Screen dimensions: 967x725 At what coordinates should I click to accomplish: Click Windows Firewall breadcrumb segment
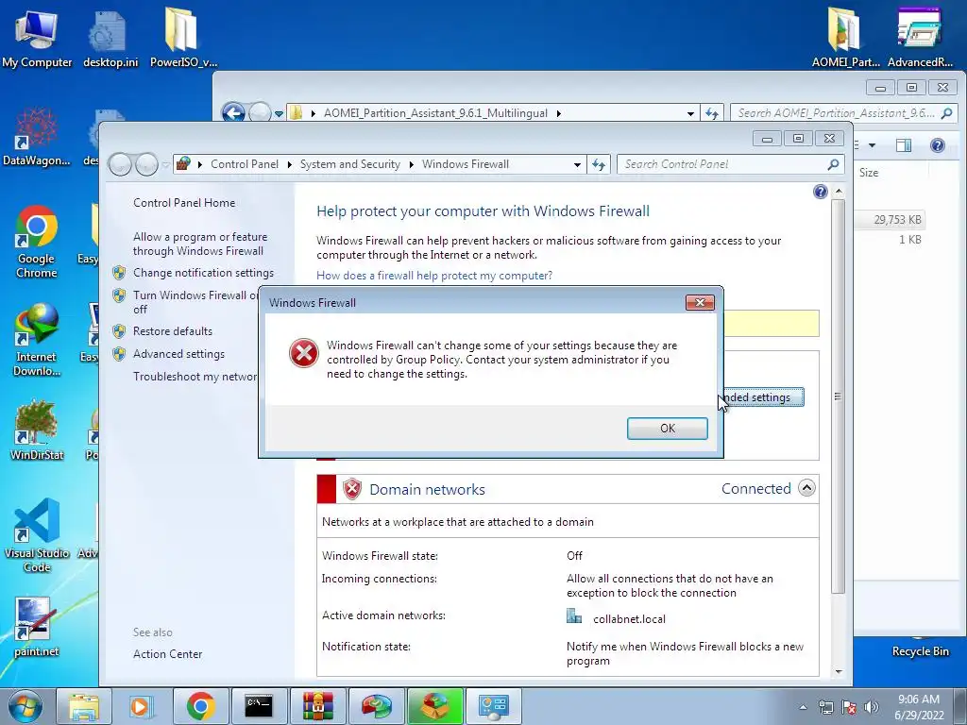point(465,164)
